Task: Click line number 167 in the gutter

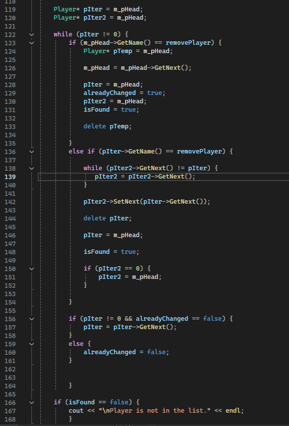Action: click(x=10, y=411)
